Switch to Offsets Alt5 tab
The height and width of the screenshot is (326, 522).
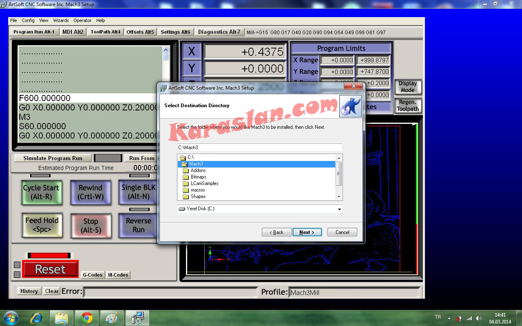[140, 32]
